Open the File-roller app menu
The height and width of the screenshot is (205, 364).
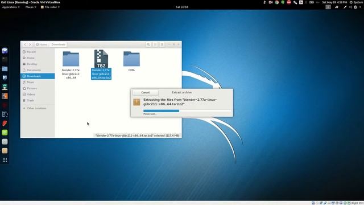pyautogui.click(x=50, y=7)
